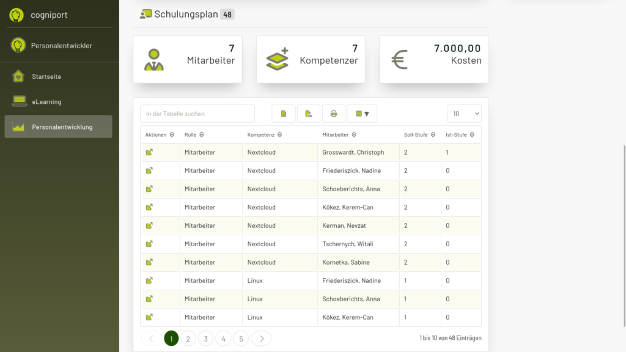Go to page 3 of the table
The width and height of the screenshot is (626, 352).
(x=206, y=339)
